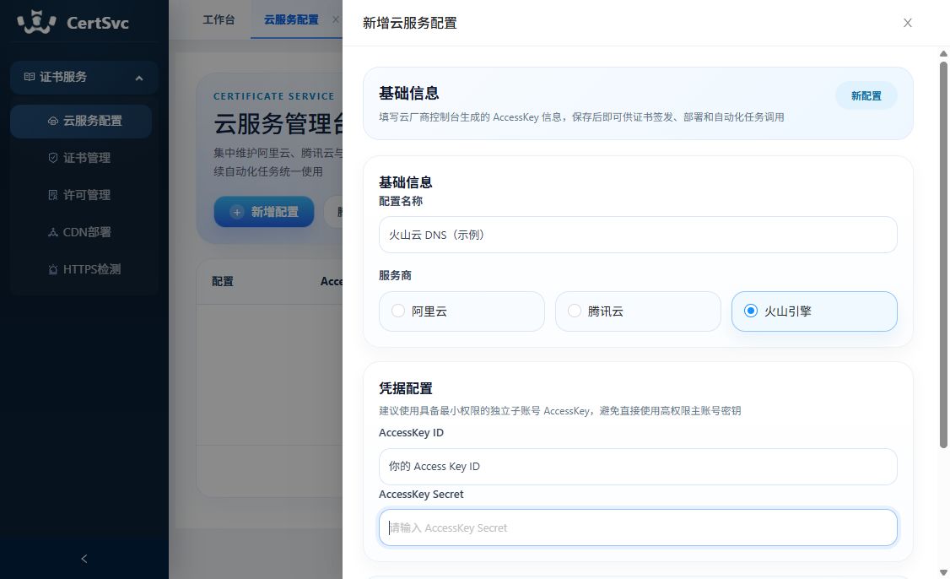Click the 新配置 badge
This screenshot has height=579, width=950.
pos(866,95)
